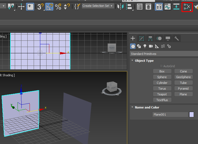Open Standard Primitives dropdown
198x144 pixels.
click(164, 54)
